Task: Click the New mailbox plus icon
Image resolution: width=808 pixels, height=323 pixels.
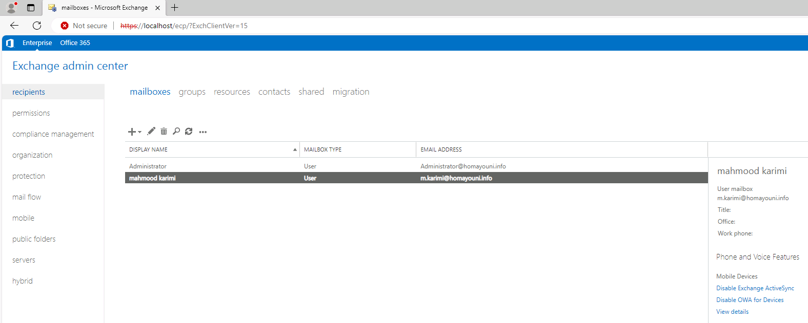Action: tap(132, 132)
